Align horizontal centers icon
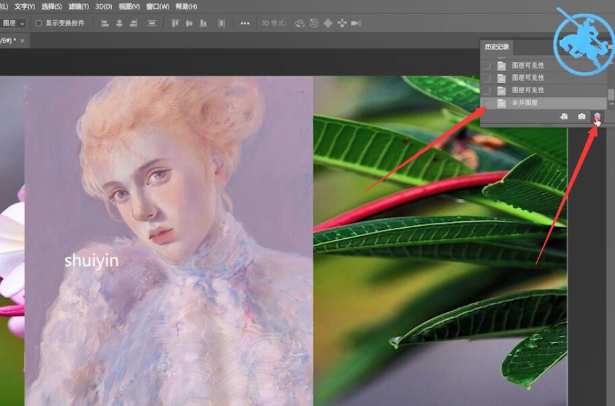This screenshot has width=615, height=406. [x=119, y=24]
